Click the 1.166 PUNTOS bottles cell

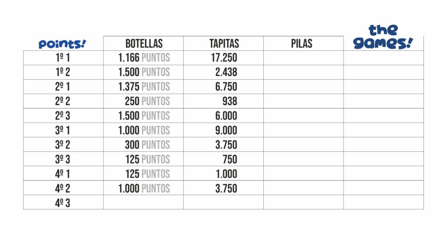coord(144,58)
